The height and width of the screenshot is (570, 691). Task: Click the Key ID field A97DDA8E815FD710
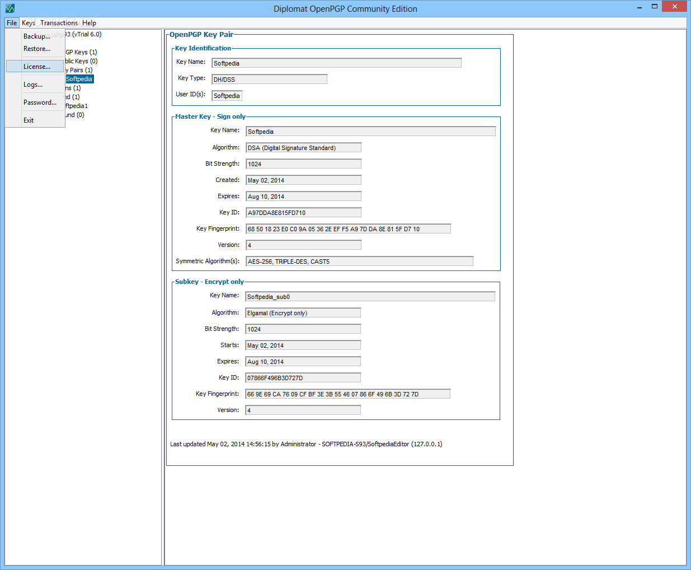click(303, 213)
